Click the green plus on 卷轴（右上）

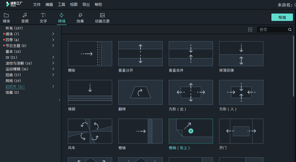pos(191,131)
